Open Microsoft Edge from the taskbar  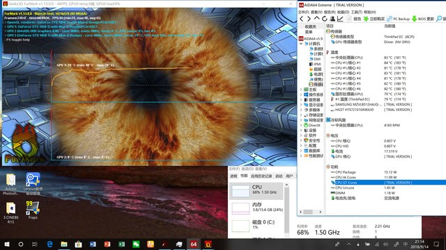[49, 244]
